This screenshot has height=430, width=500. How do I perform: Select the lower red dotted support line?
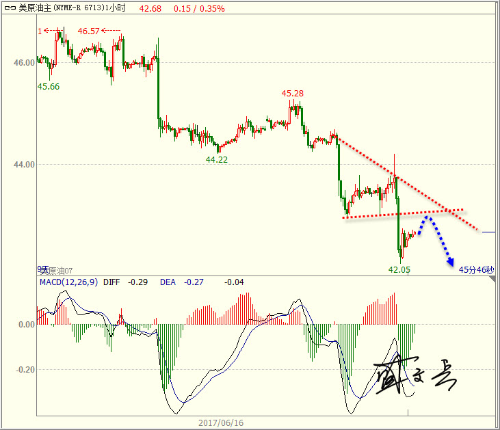404,213
